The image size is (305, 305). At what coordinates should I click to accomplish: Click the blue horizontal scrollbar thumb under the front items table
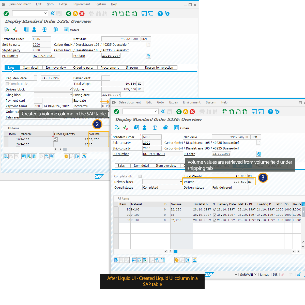coord(175,251)
